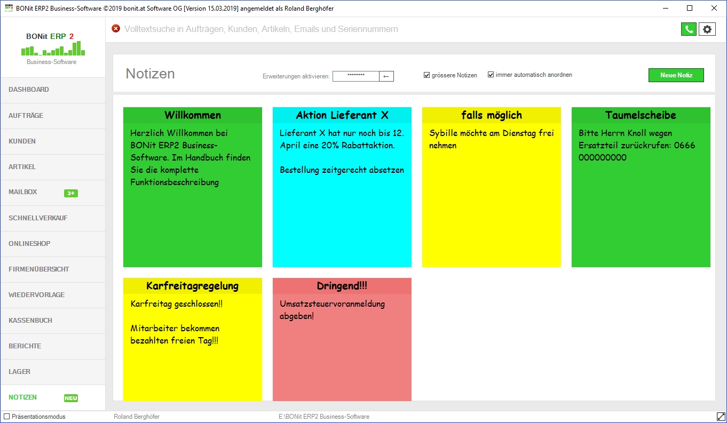Screen dimensions: 727x423
Task: Maximize the BONit ERP2 window
Action: (690, 9)
